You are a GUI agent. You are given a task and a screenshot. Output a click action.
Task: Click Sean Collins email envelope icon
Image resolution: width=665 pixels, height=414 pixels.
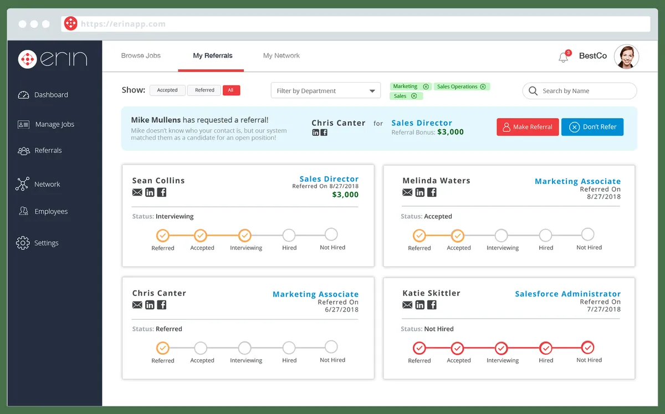pyautogui.click(x=137, y=192)
